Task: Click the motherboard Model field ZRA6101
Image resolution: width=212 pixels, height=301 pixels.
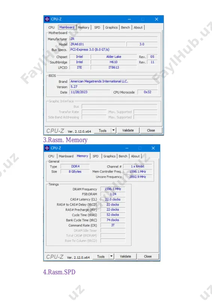Action: [98, 44]
